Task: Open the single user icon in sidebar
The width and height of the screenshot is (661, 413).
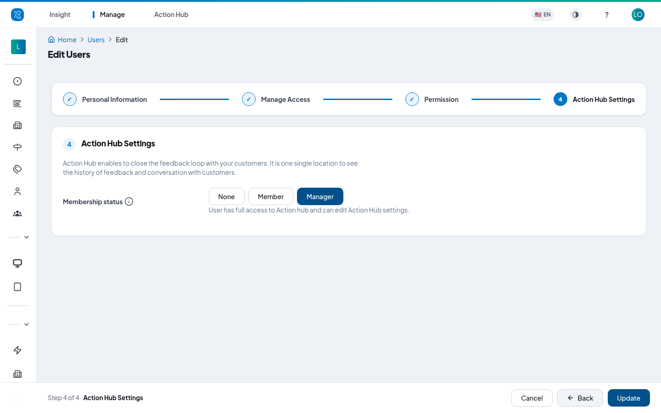Action: [17, 191]
